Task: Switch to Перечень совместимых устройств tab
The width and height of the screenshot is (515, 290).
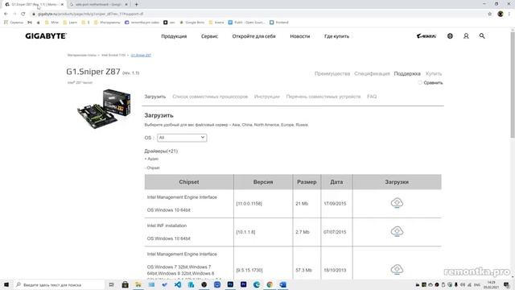Action: coord(323,97)
